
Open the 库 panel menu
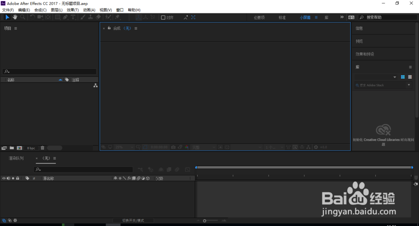click(x=410, y=67)
